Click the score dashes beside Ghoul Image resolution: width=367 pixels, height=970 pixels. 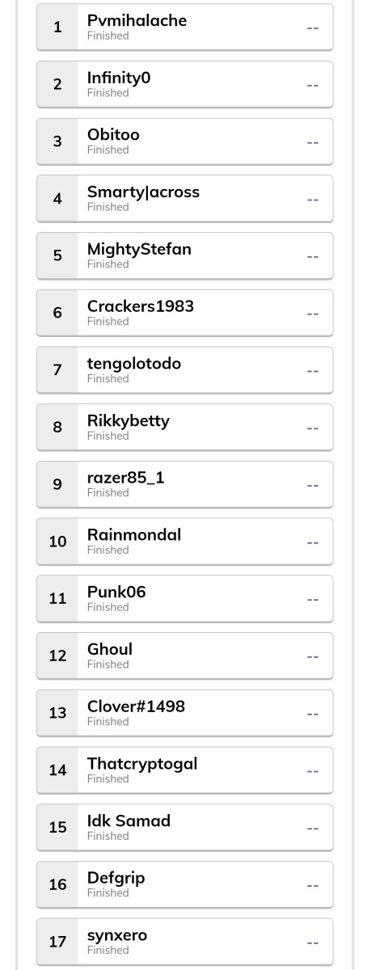313,656
